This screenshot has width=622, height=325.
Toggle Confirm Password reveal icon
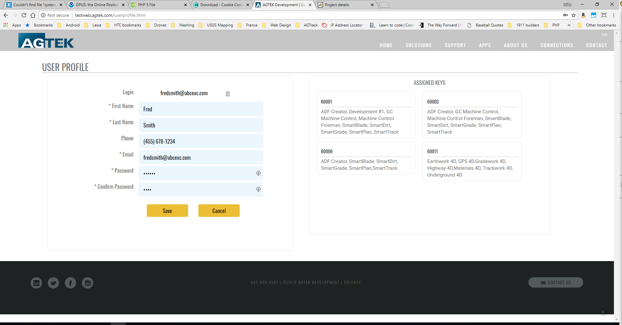pyautogui.click(x=258, y=189)
